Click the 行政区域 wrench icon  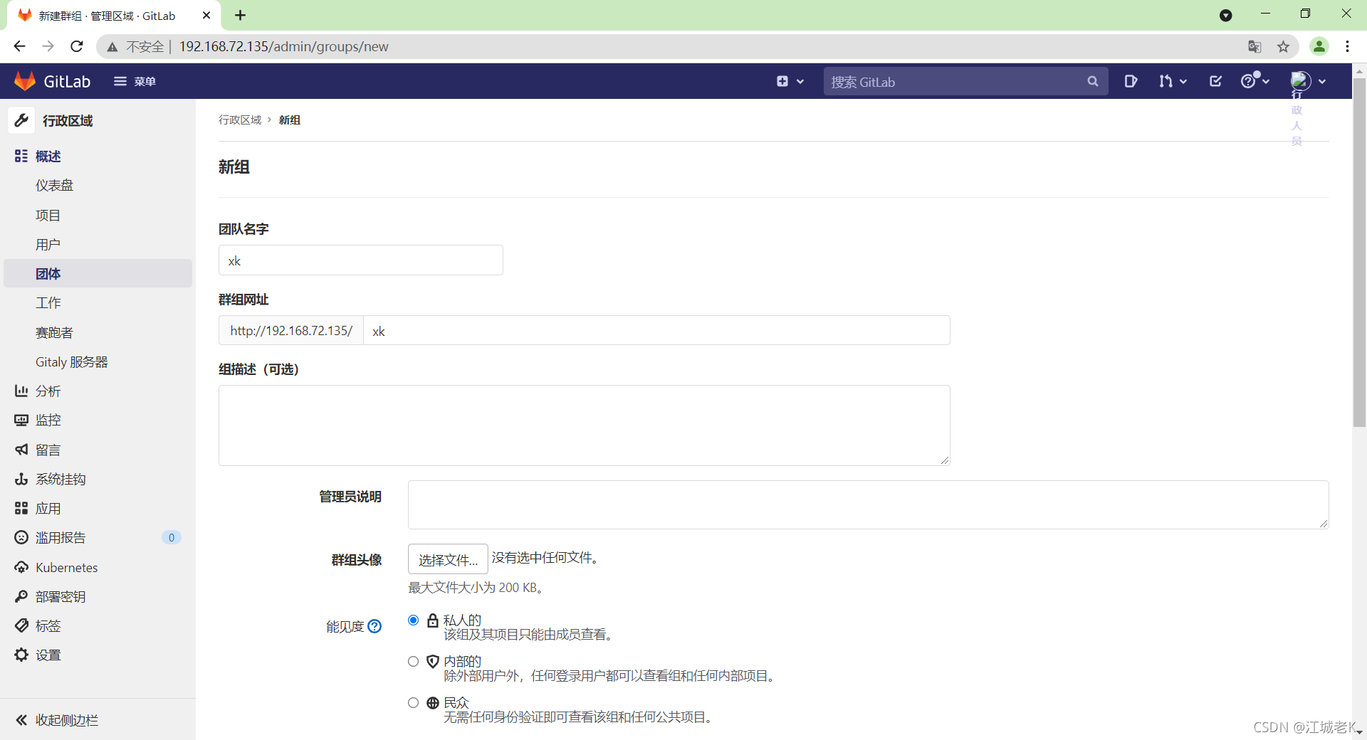(21, 120)
